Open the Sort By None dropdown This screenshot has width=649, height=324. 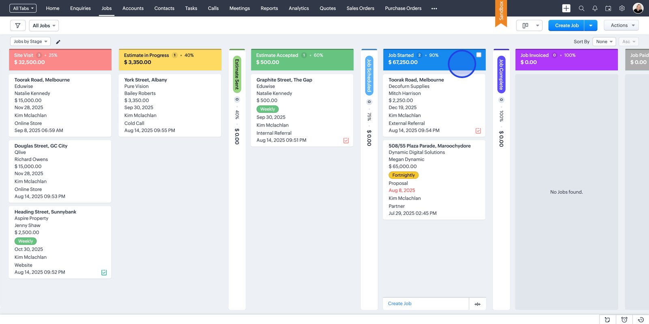pos(604,42)
